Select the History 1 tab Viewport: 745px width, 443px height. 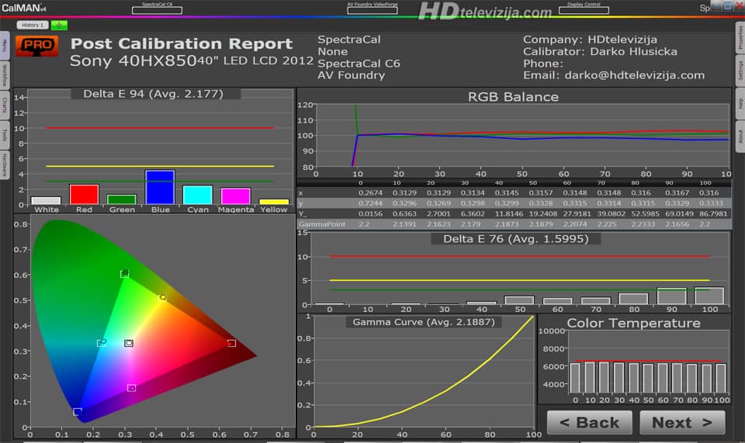point(33,25)
